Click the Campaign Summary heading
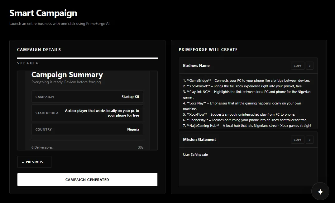This screenshot has width=335, height=203. [67, 75]
